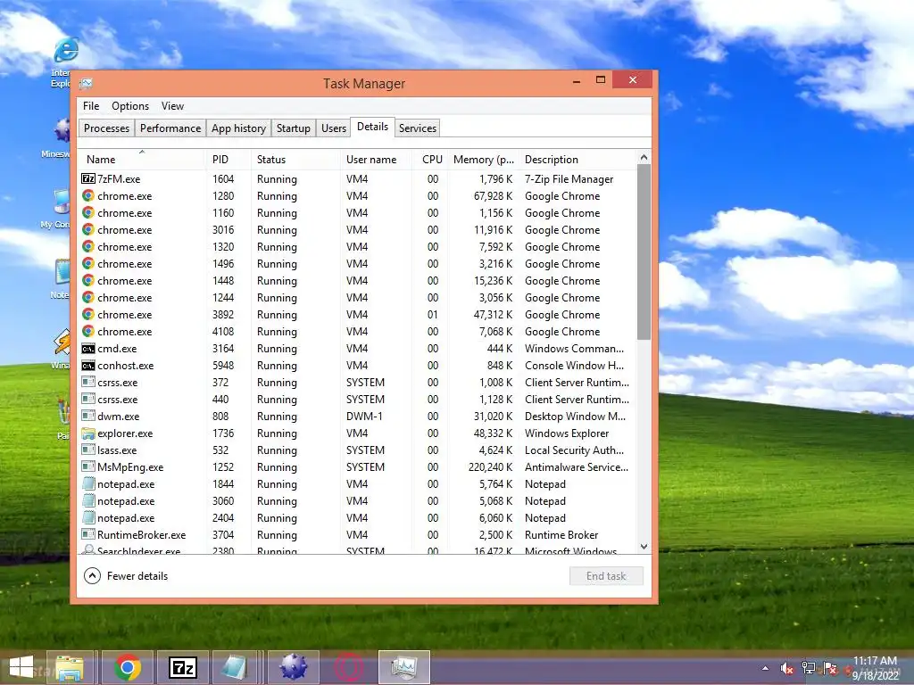Viewport: 914px width, 685px height.
Task: Sort by the Description column header
Action: 577,159
